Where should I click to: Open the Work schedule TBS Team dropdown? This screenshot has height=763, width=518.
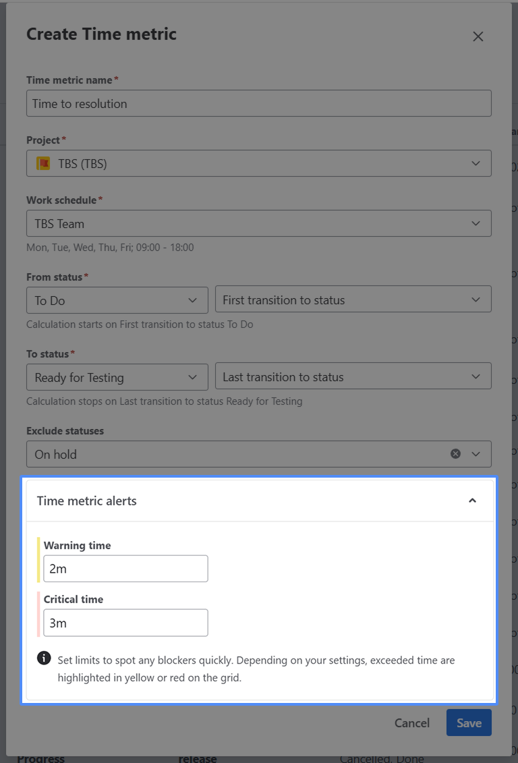click(x=258, y=224)
